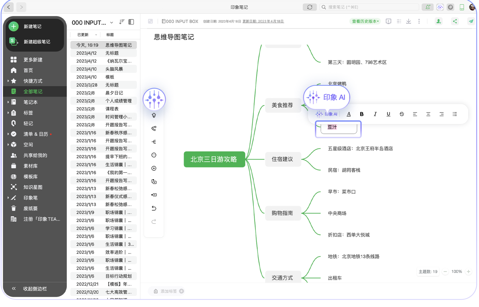Click the AI sparkle icon in top bar
This screenshot has height=307, width=479.
[x=440, y=7]
